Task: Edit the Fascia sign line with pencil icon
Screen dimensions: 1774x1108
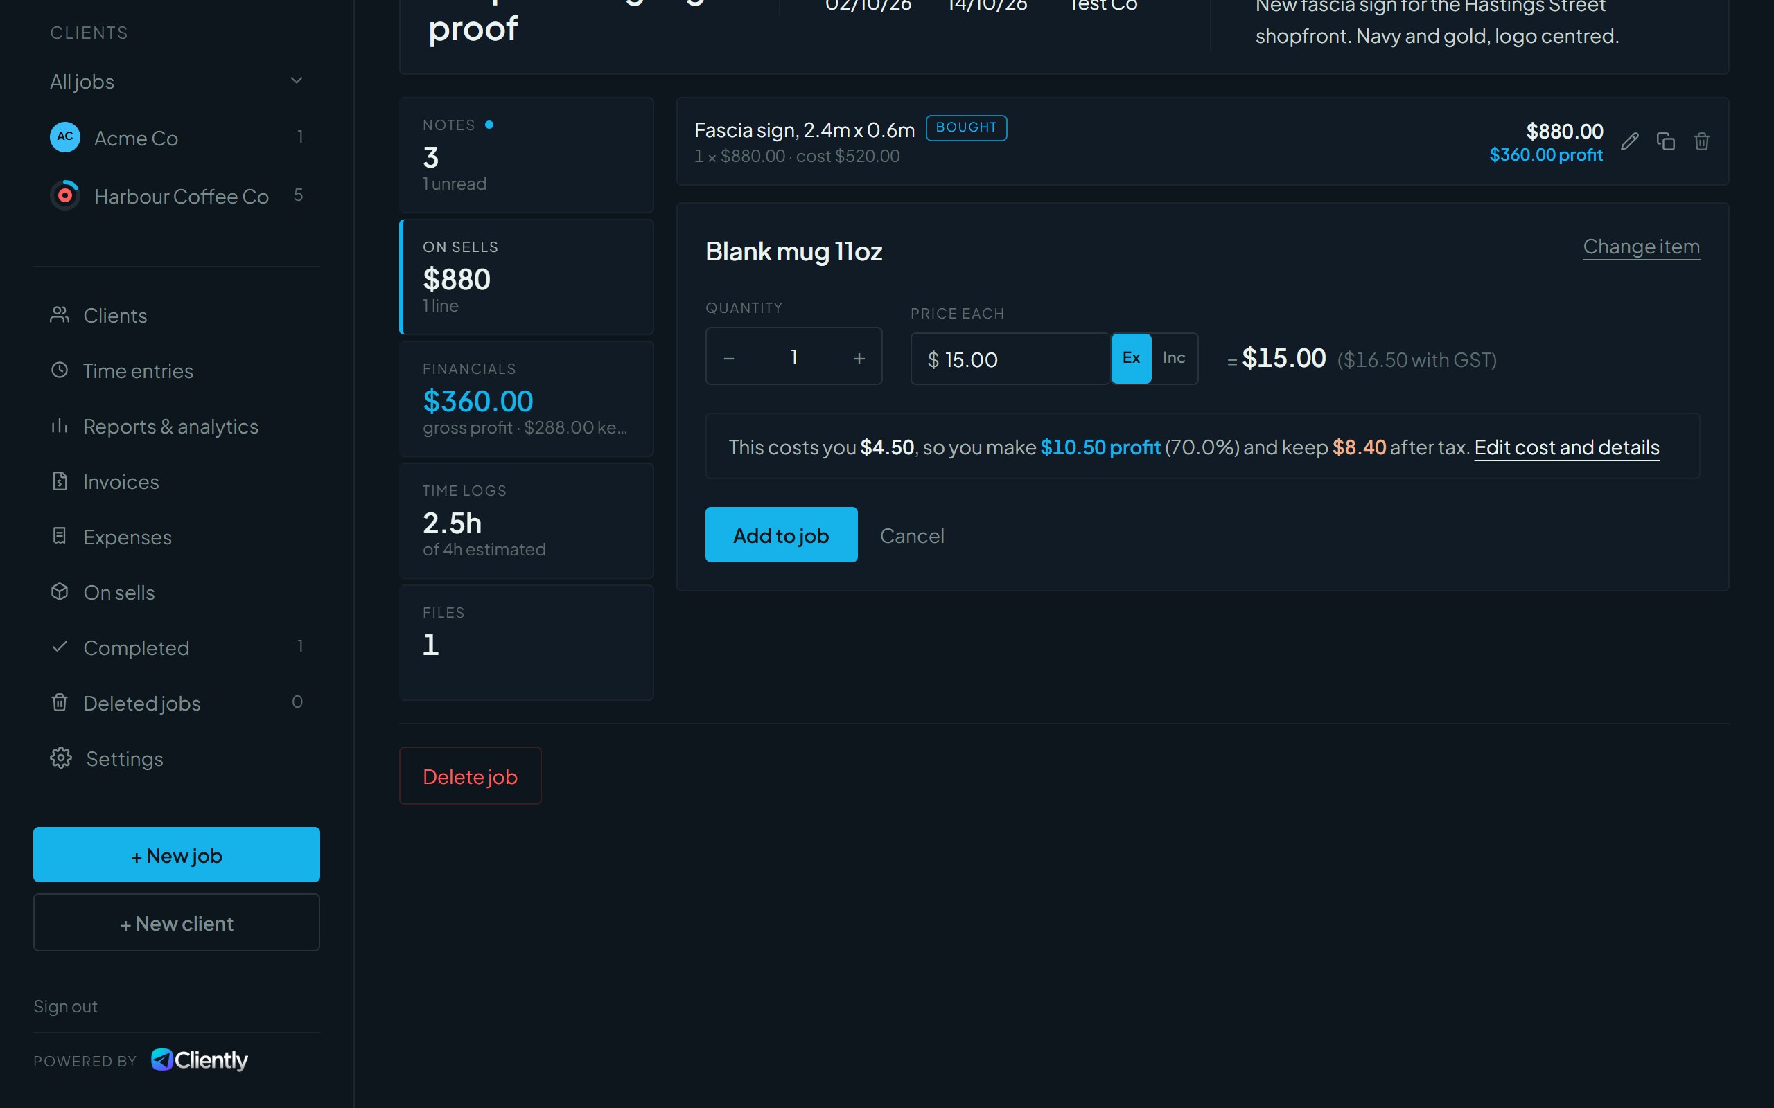Action: 1630,141
